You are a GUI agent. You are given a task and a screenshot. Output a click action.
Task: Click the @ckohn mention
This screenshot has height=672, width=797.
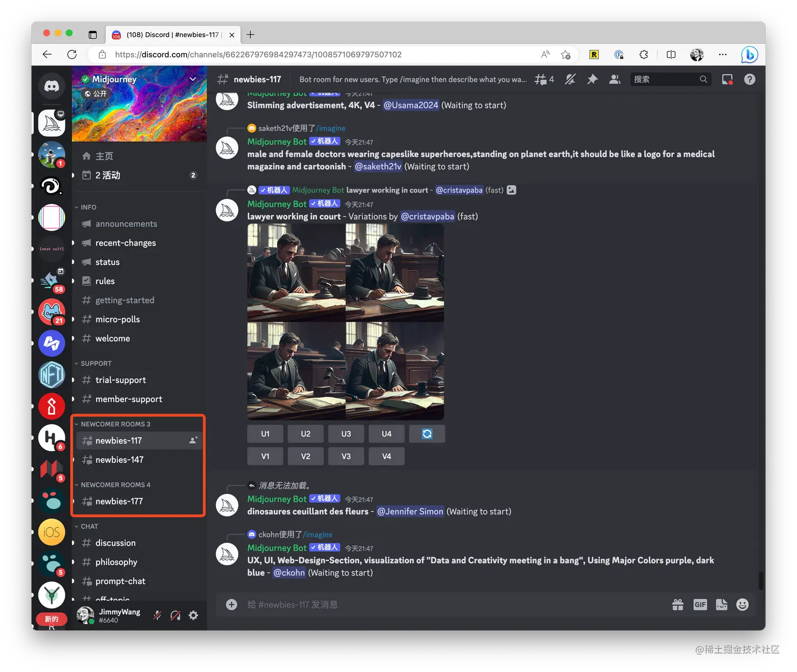tap(289, 572)
